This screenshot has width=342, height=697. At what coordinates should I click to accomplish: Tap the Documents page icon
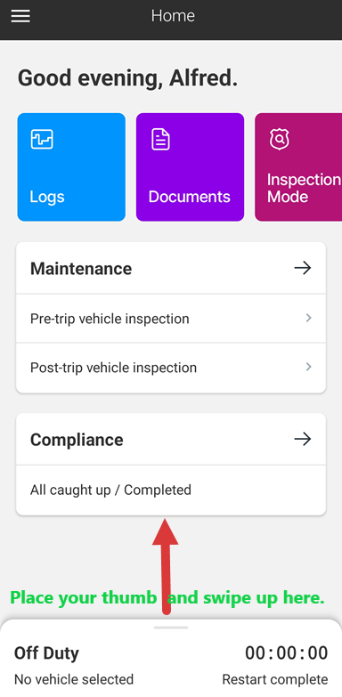(160, 139)
